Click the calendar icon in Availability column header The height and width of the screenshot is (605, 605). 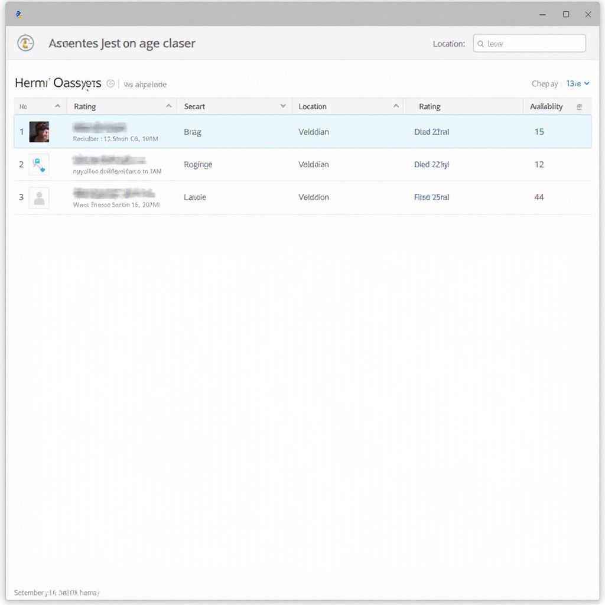pos(580,106)
